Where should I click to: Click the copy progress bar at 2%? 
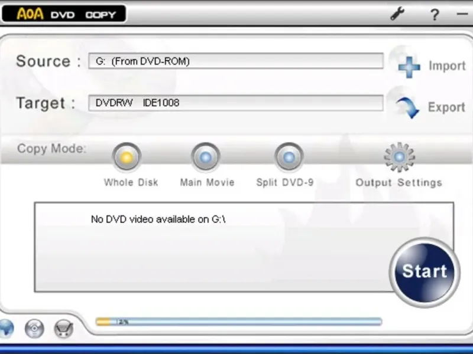pos(239,322)
